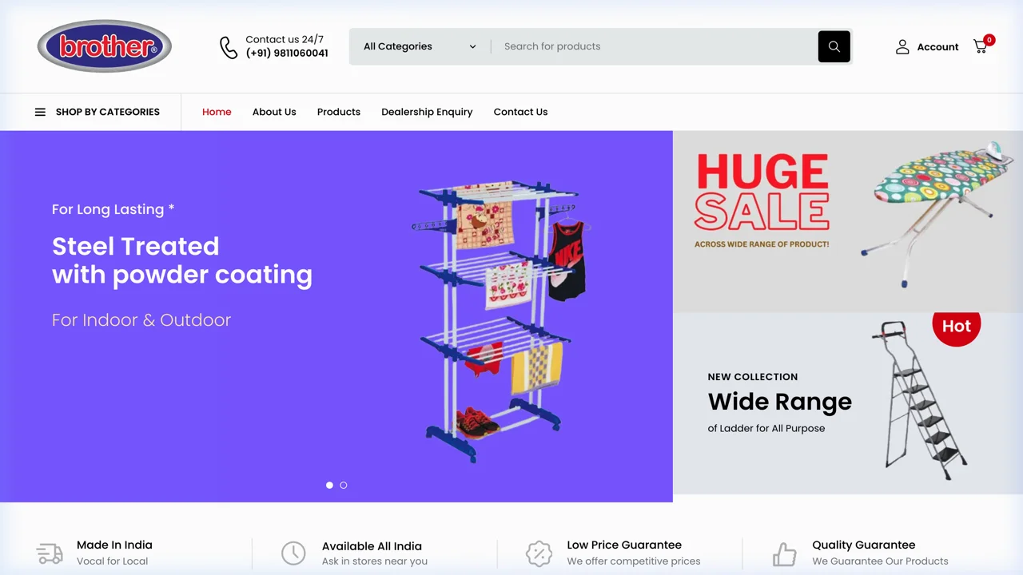Open the Wide Range ladder banner
The image size is (1023, 575).
pos(847,403)
